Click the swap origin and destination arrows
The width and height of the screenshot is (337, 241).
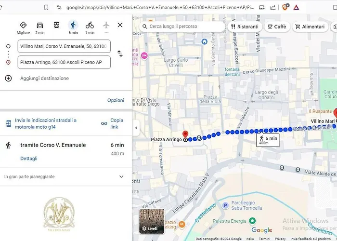(120, 54)
